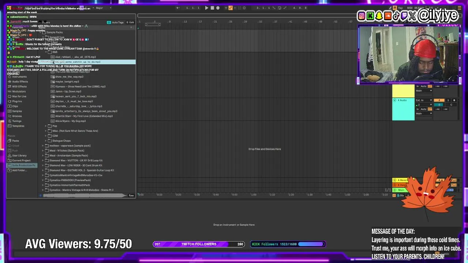Click the Raw button in preview bar
The width and height of the screenshot is (468, 263).
pyautogui.click(x=131, y=195)
